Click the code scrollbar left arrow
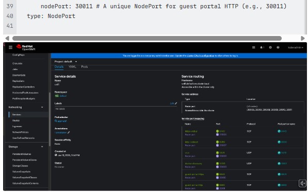Screen dimensions: 308x192 click(x=7, y=38)
